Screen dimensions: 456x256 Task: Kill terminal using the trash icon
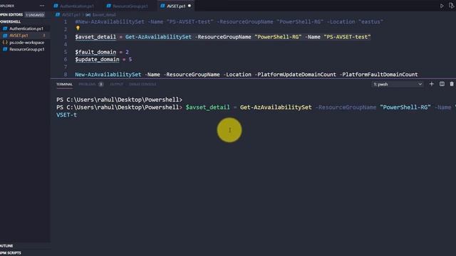coord(452,84)
